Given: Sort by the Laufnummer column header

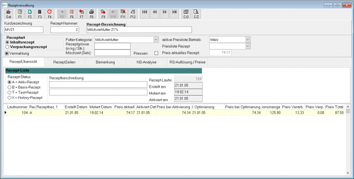Looking at the screenshot, I should tap(18, 107).
